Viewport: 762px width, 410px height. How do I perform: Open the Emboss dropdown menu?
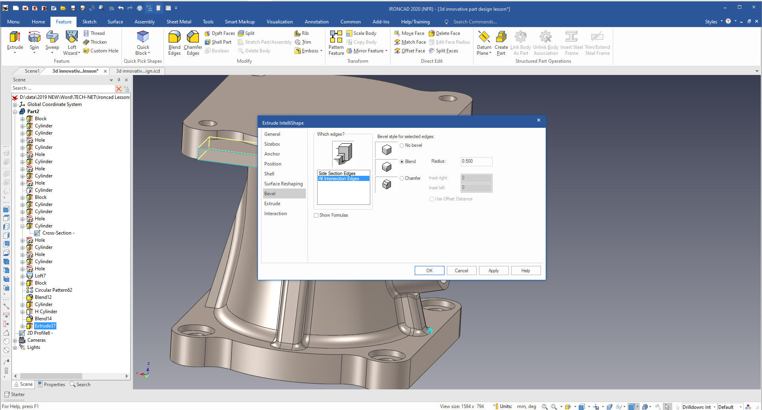(321, 51)
